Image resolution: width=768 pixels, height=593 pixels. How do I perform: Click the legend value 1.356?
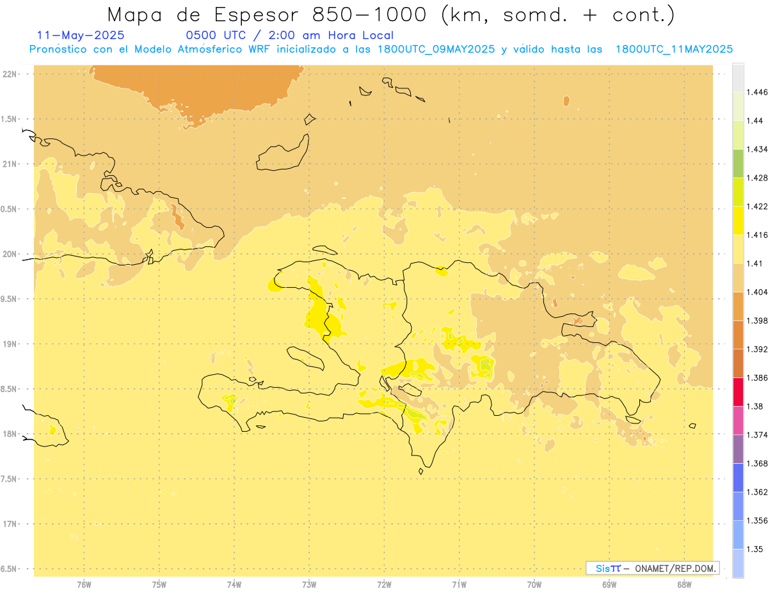coord(758,520)
